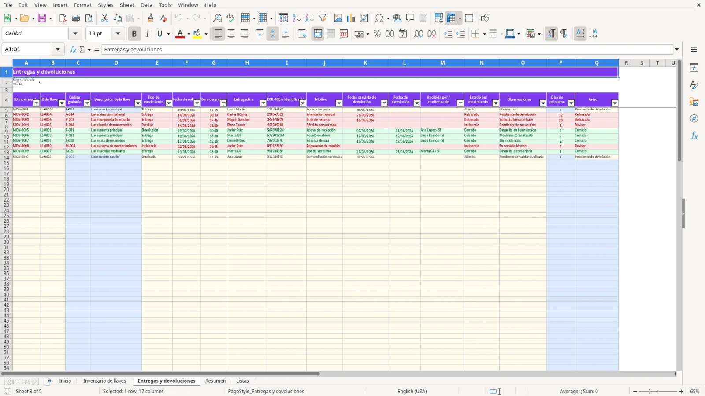
Task: Insert pivot table icon
Action: [364, 18]
